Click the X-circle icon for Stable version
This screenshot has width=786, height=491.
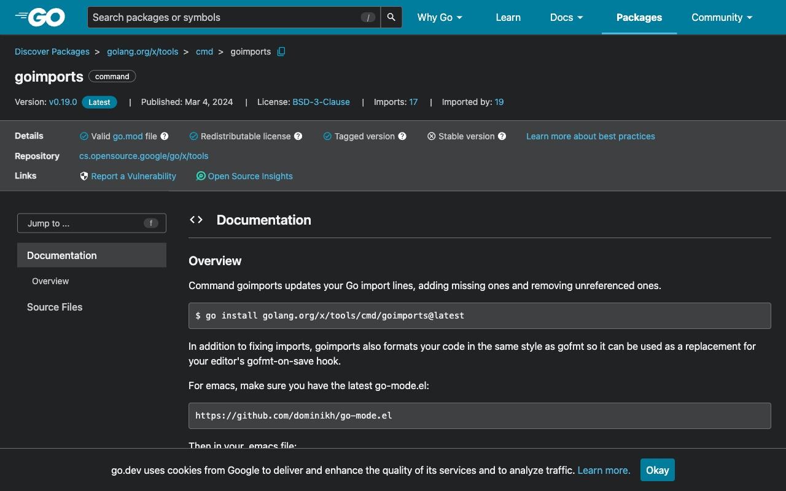[x=432, y=136]
